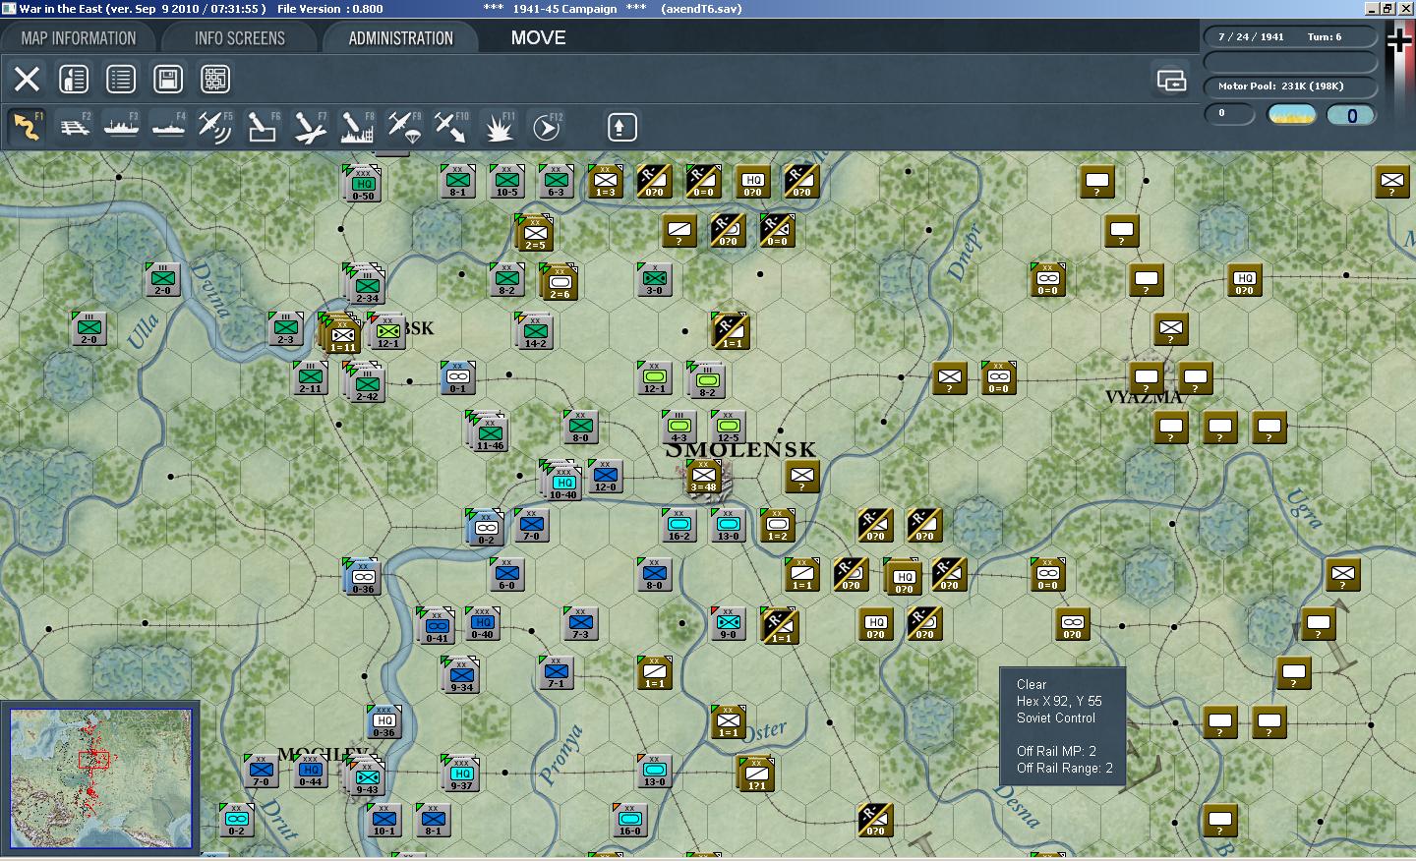Select the blue infantry unit 12-0

click(605, 477)
